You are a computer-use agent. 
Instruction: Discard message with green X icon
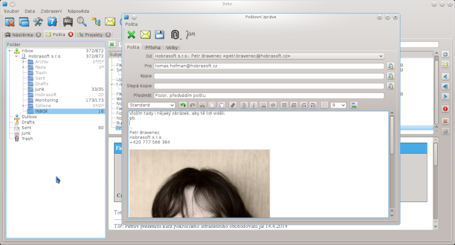131,35
